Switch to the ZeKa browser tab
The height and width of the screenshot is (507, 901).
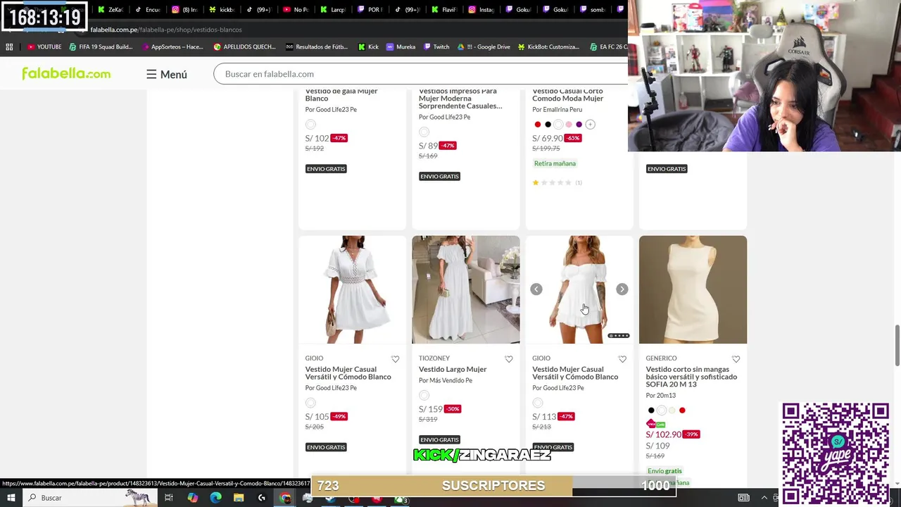[111, 10]
